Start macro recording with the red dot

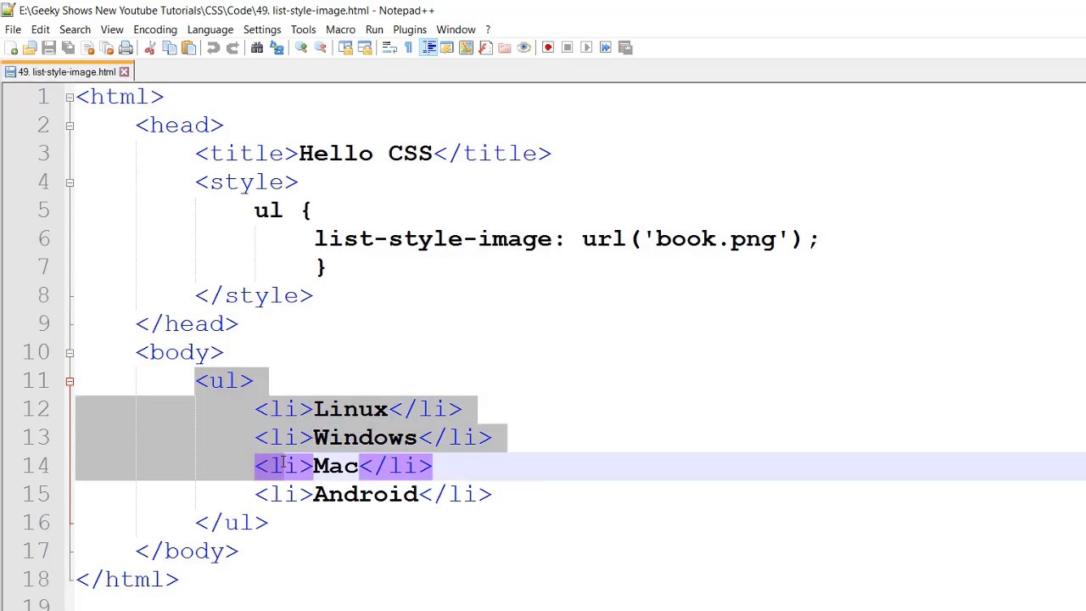548,48
